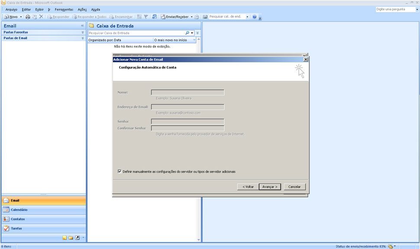The image size is (420, 249).
Task: Open the Notes icon in navigation pane
Action: coord(65,238)
